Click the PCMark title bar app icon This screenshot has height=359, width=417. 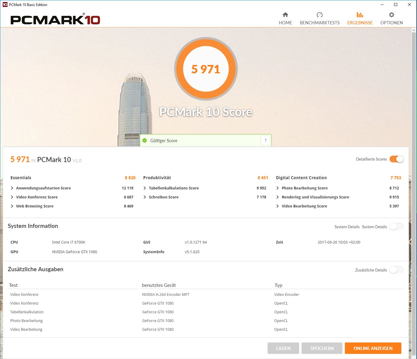pyautogui.click(x=5, y=5)
